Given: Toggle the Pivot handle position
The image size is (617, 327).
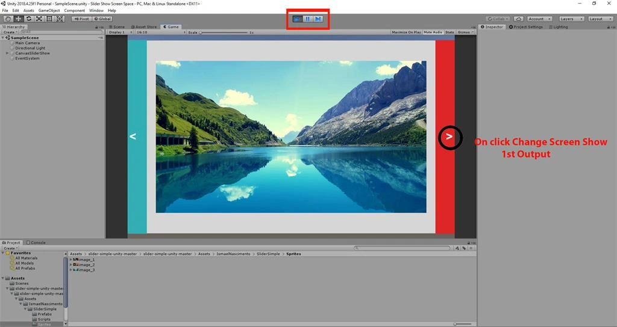Looking at the screenshot, I should (x=82, y=19).
